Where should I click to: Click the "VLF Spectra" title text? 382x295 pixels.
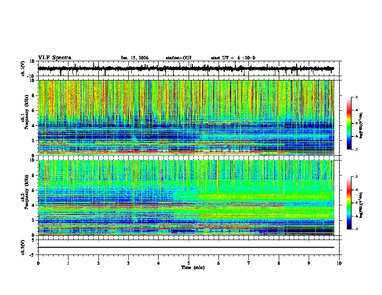coord(55,58)
